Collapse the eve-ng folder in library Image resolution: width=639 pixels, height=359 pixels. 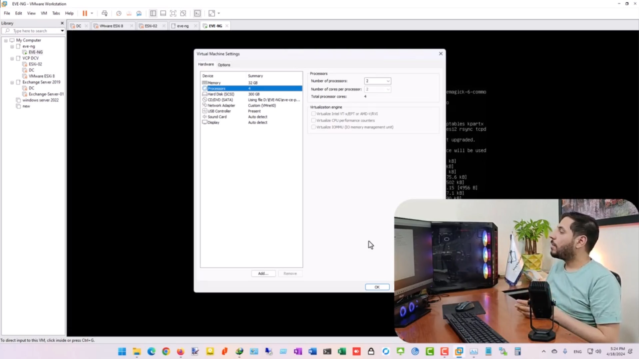click(x=12, y=47)
